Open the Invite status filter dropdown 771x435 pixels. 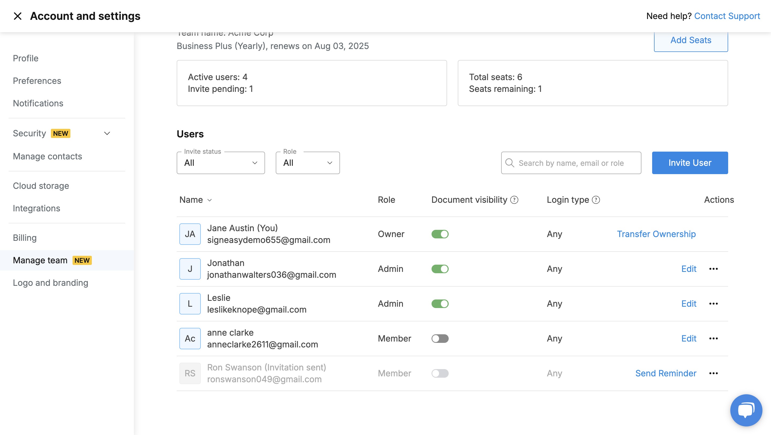click(x=221, y=163)
